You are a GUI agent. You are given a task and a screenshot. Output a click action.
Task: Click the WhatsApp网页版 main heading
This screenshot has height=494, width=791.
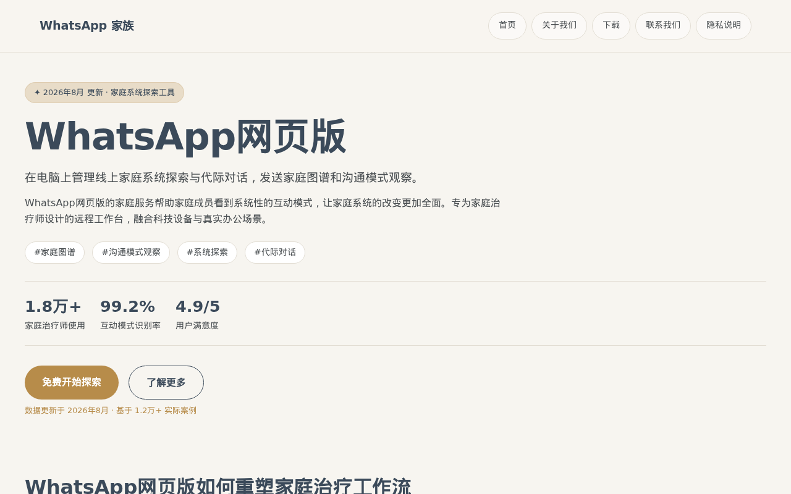tap(185, 136)
